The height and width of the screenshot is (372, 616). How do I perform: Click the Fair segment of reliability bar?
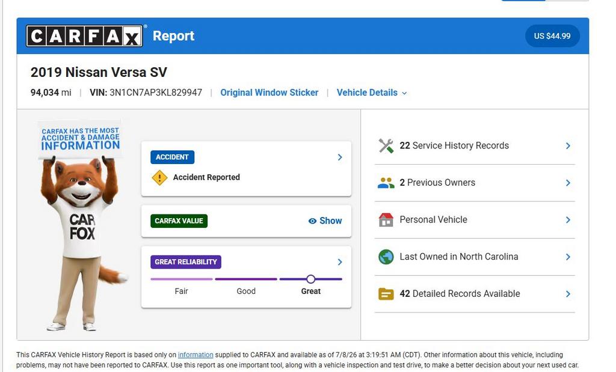coord(182,279)
